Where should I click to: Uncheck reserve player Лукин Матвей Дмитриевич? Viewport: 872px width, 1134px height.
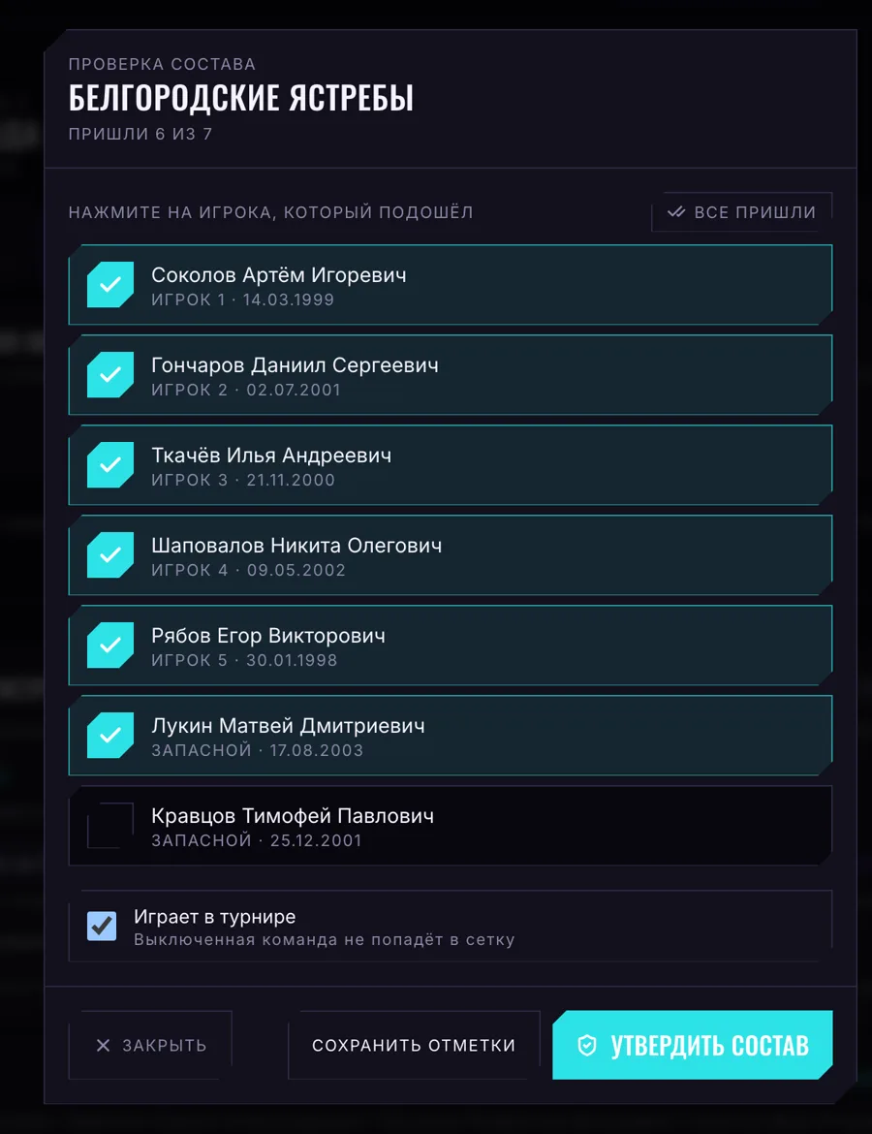pyautogui.click(x=110, y=736)
